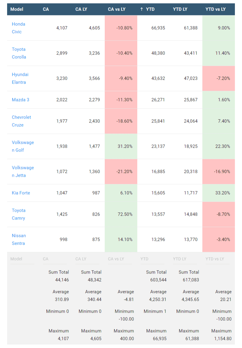Select the Hyundai Elantra link
This screenshot has width=242, height=348.
pos(20,78)
